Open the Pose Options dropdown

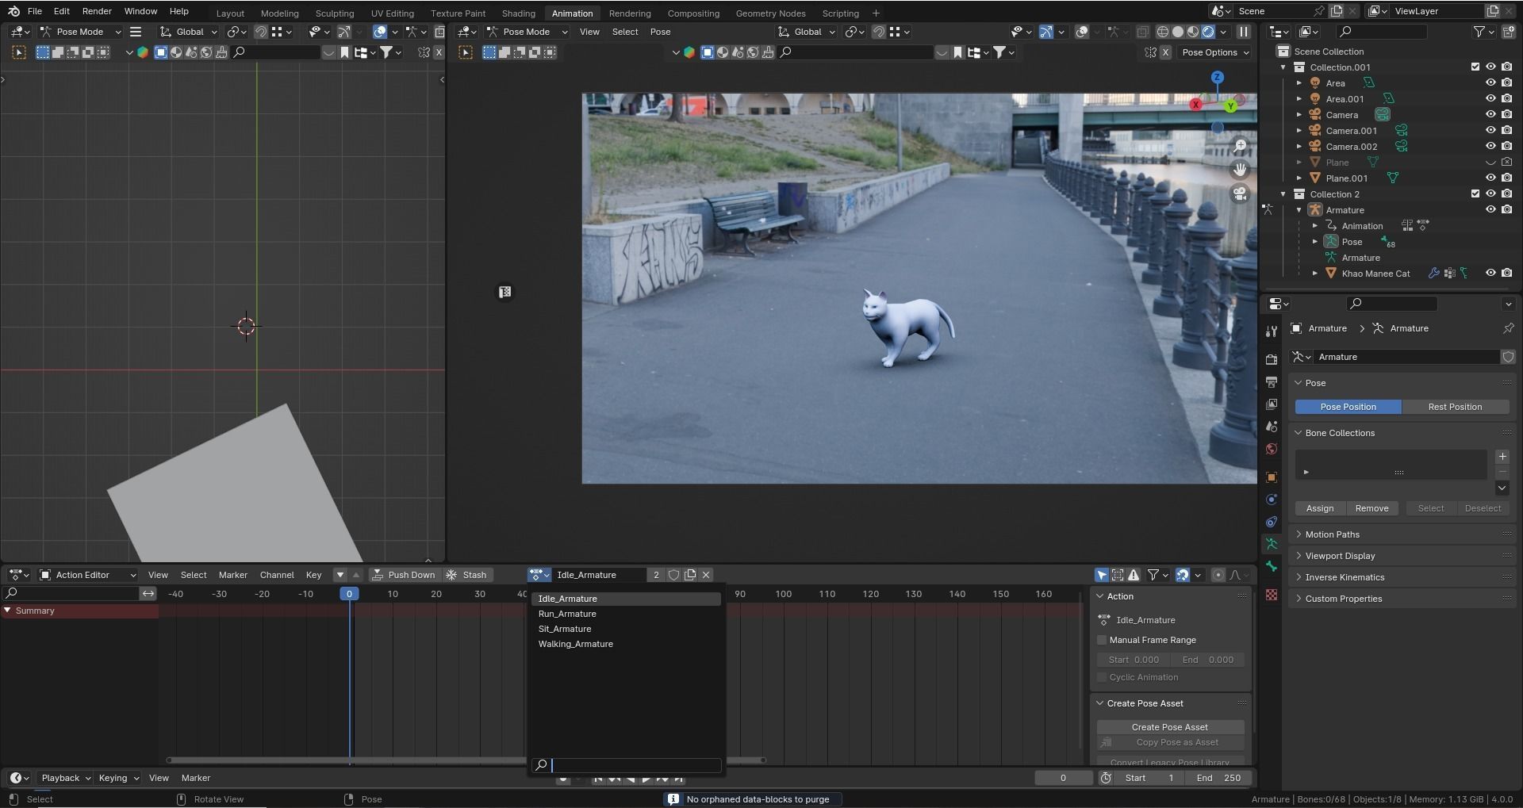click(1214, 52)
